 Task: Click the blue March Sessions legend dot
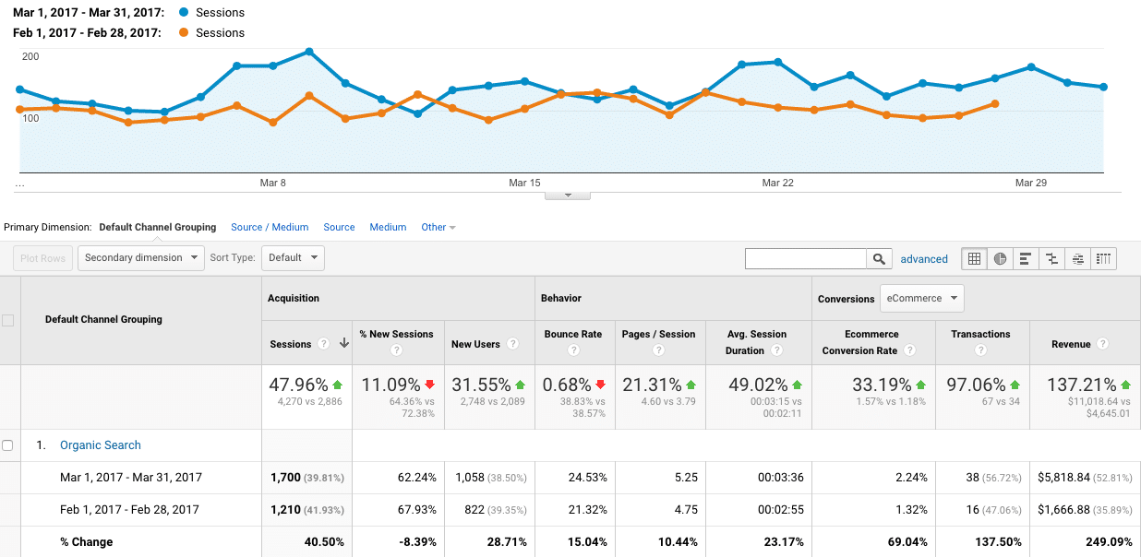click(185, 13)
